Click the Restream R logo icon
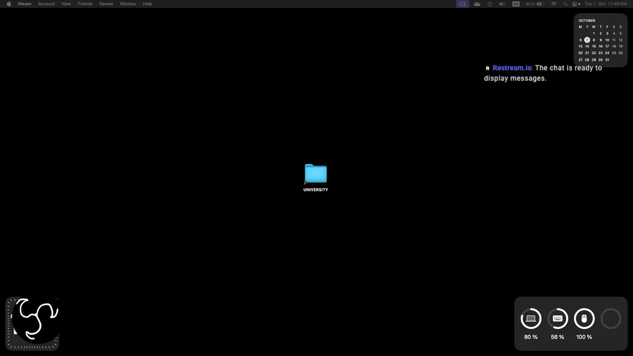633x356 pixels. tap(487, 68)
